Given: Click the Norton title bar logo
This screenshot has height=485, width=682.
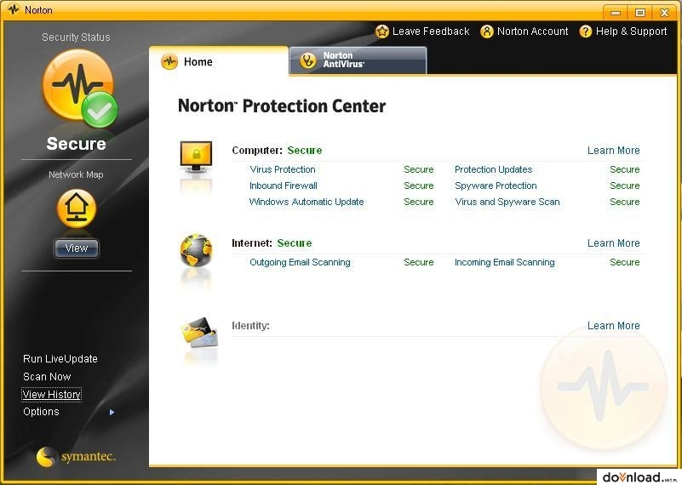Looking at the screenshot, I should [x=14, y=9].
